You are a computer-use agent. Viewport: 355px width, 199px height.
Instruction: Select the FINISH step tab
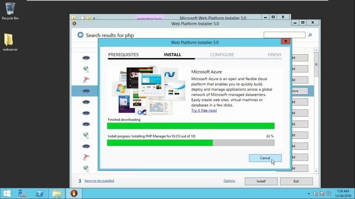pos(275,55)
